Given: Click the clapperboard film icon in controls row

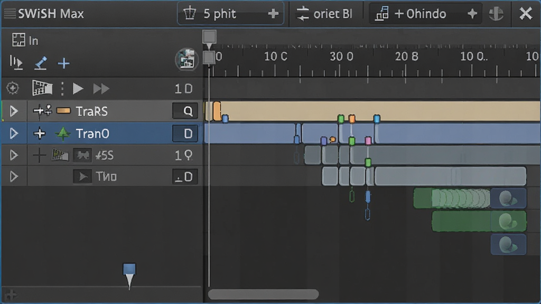Looking at the screenshot, I should [x=42, y=88].
